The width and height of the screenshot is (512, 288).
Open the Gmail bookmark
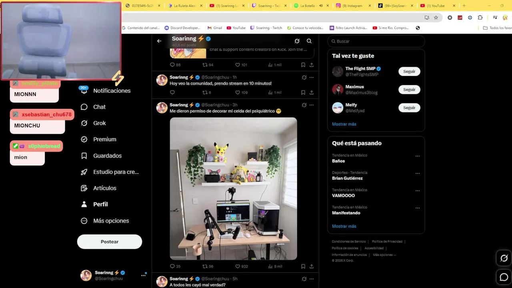point(215,28)
